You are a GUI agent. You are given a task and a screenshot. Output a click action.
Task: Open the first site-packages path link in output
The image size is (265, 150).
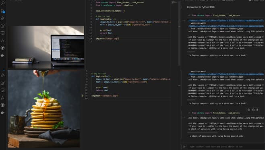tap(226, 21)
